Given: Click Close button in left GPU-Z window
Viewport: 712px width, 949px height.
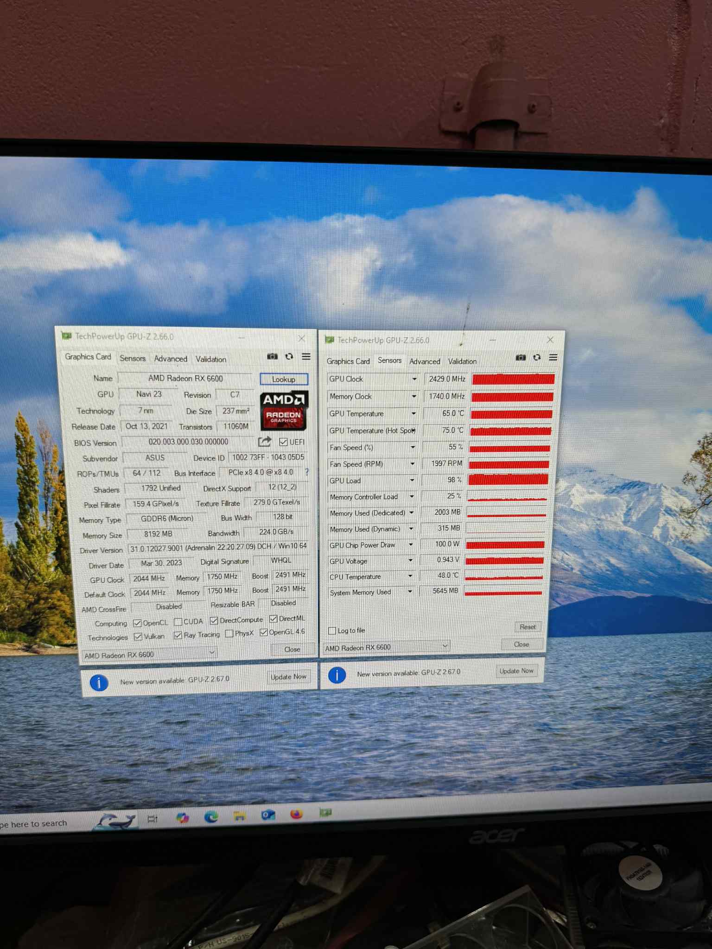Looking at the screenshot, I should click(x=292, y=649).
